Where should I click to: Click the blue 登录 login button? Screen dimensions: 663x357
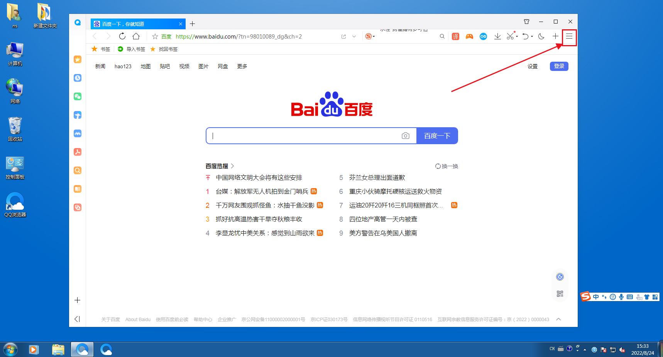(x=559, y=66)
